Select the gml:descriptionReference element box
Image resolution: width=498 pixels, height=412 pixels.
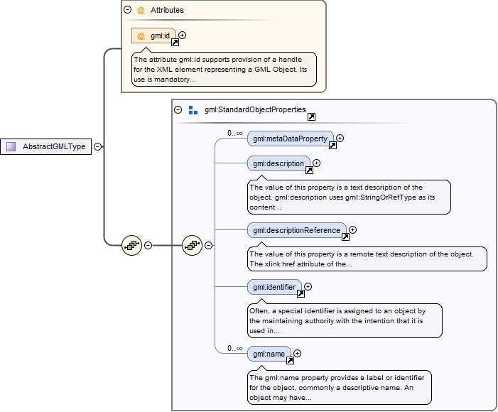tap(296, 230)
